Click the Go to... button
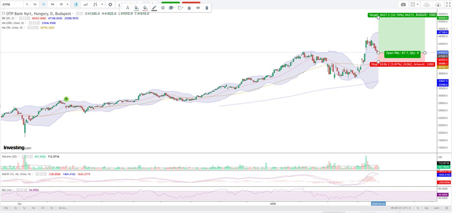Image resolution: width=452 pixels, height=213 pixels. click(63, 208)
